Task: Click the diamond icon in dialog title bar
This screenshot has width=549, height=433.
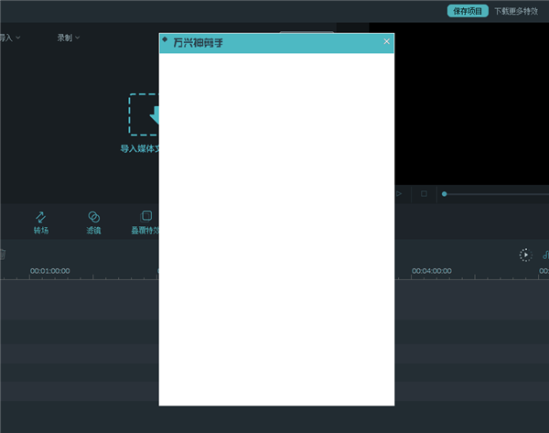Action: click(x=165, y=39)
